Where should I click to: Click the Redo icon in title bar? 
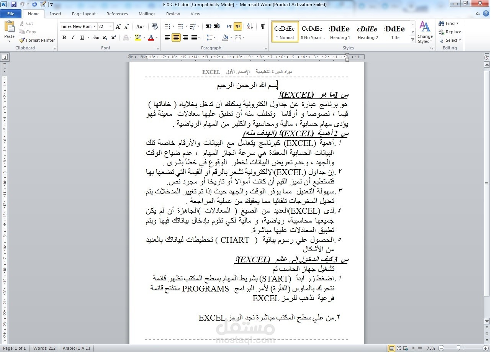coord(34,4)
